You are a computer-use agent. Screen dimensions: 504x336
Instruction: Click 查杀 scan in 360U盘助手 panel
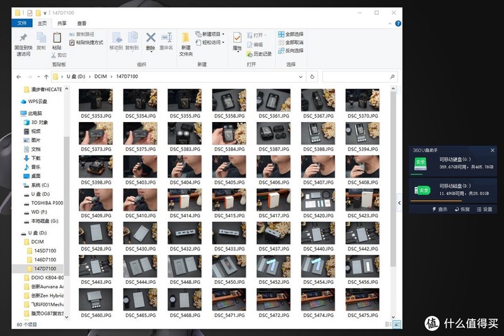440,210
